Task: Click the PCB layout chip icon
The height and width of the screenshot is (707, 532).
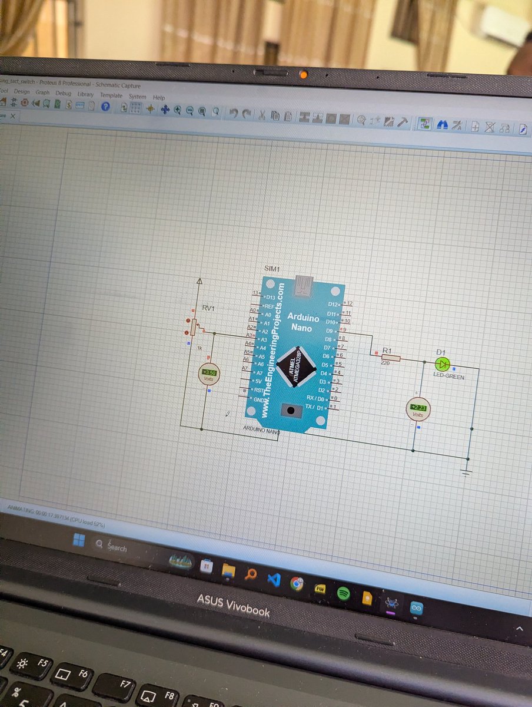Action: pos(25,104)
